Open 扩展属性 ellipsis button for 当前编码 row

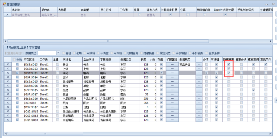172,120
